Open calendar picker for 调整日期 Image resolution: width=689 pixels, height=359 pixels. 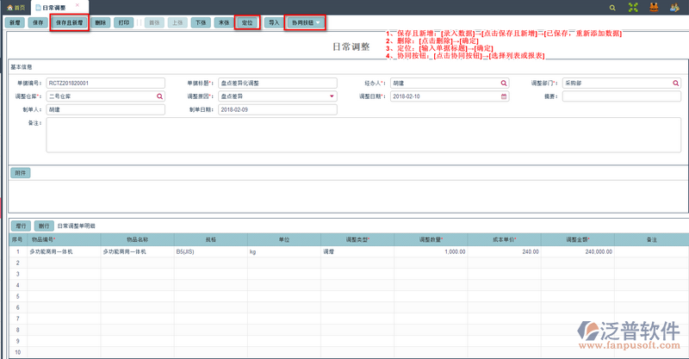pyautogui.click(x=505, y=96)
